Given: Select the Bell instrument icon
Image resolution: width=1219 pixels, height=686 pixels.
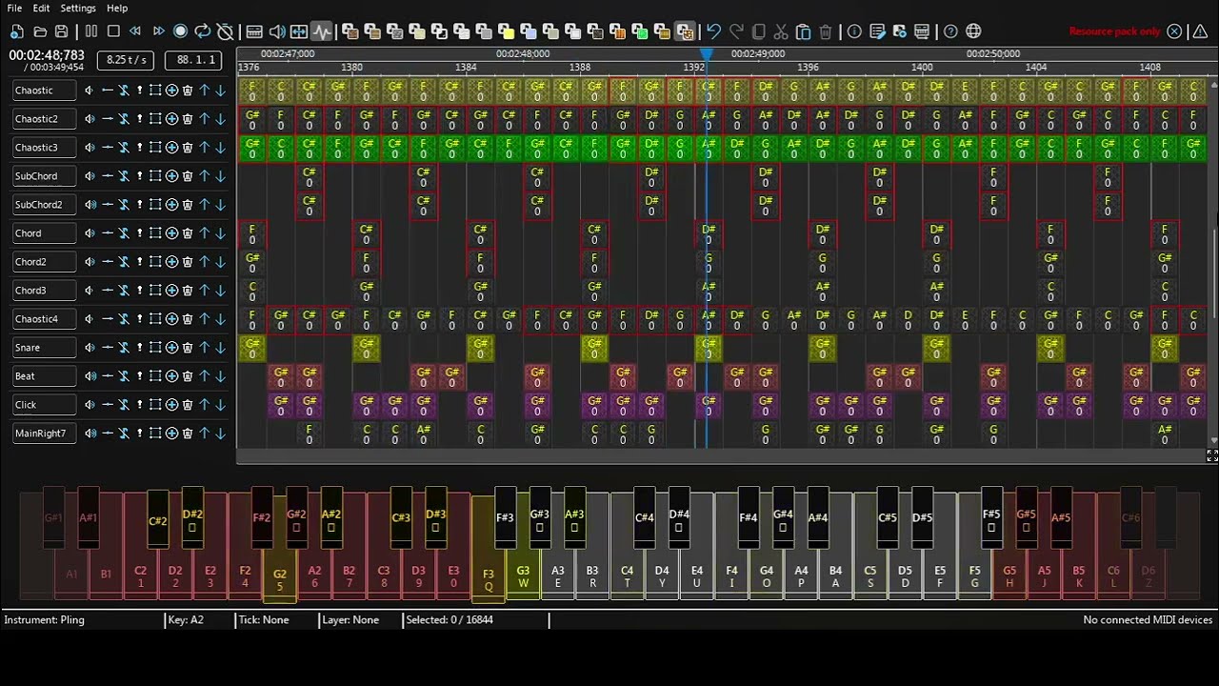Looking at the screenshot, I should 507,31.
